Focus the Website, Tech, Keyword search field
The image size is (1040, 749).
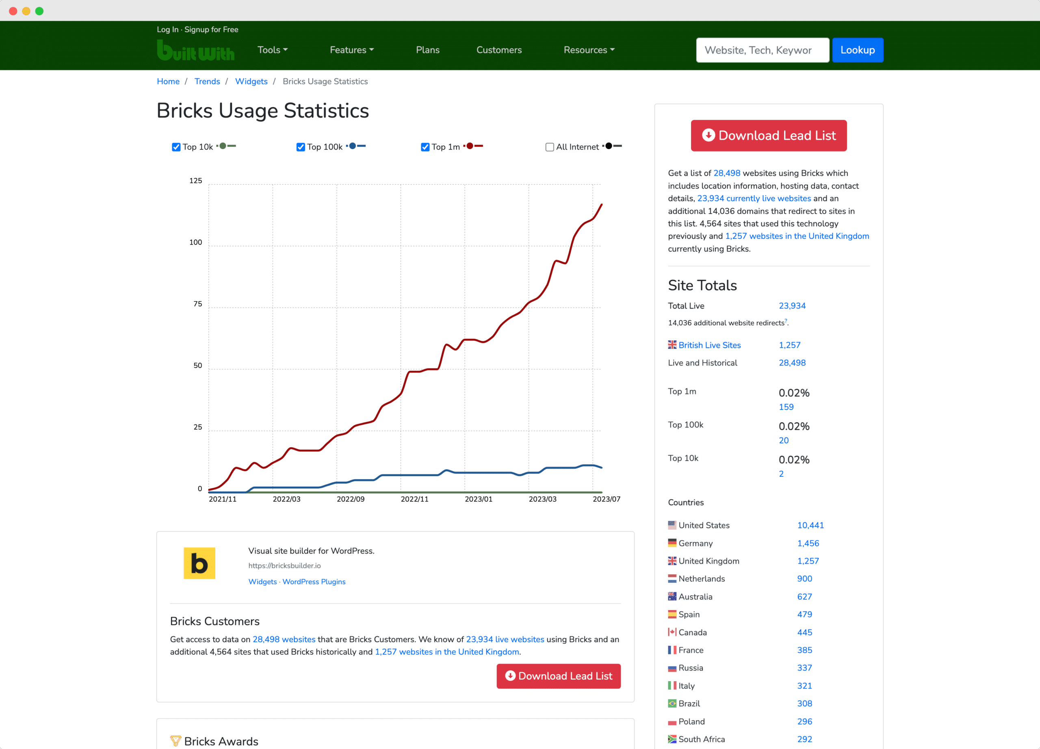tap(763, 50)
